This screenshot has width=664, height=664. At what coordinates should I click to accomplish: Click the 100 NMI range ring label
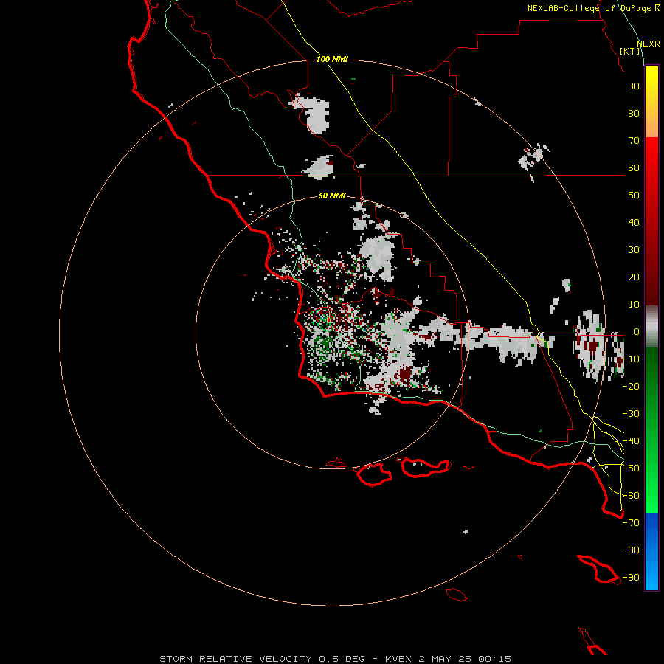pyautogui.click(x=332, y=59)
